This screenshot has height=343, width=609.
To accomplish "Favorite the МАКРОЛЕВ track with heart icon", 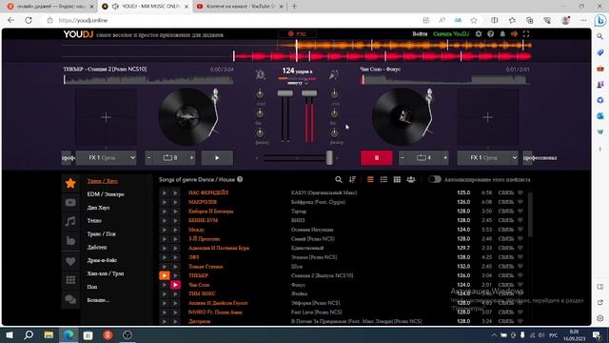I will point(521,202).
